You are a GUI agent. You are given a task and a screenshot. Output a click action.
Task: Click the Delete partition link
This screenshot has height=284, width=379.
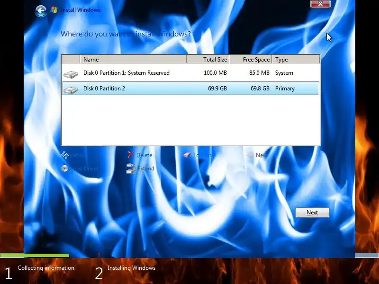[x=144, y=155]
